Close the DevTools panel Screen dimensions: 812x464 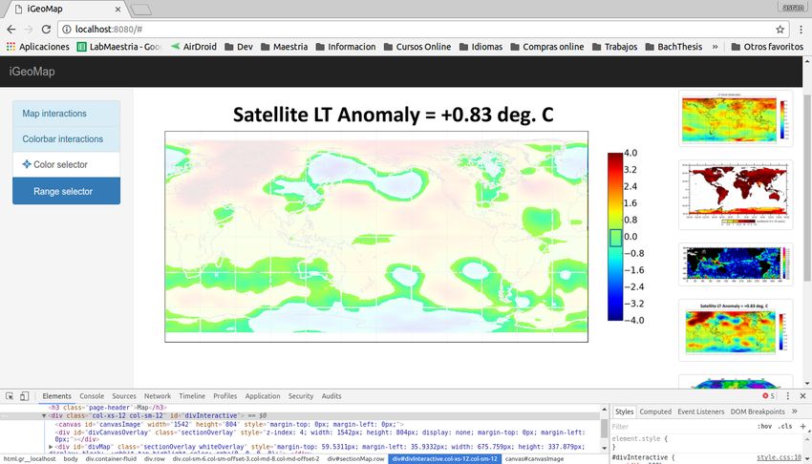pyautogui.click(x=802, y=395)
